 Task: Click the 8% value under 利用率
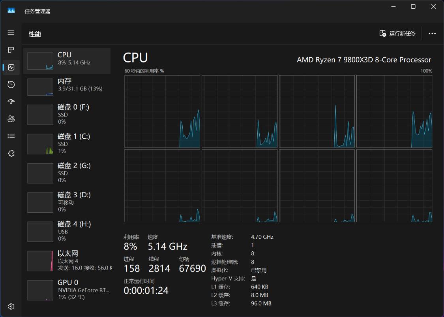tap(130, 246)
